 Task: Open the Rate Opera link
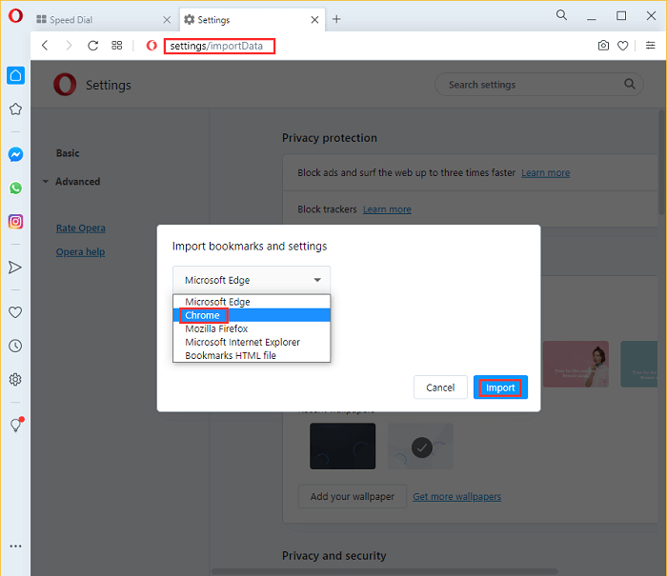tap(80, 228)
